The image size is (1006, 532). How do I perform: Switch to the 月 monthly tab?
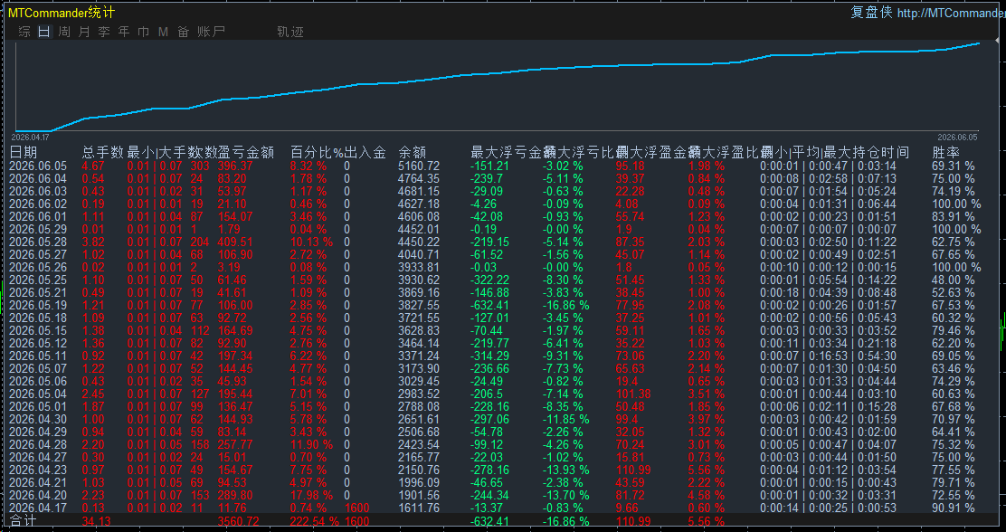pos(84,32)
